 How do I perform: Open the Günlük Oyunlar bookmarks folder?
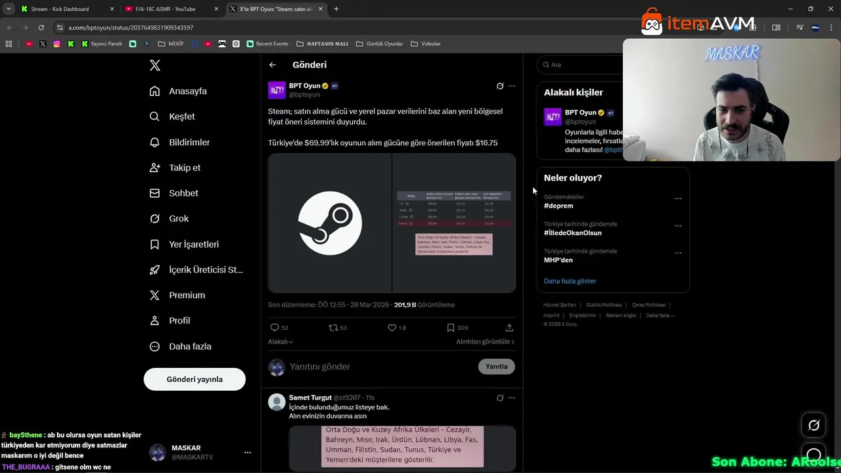379,44
